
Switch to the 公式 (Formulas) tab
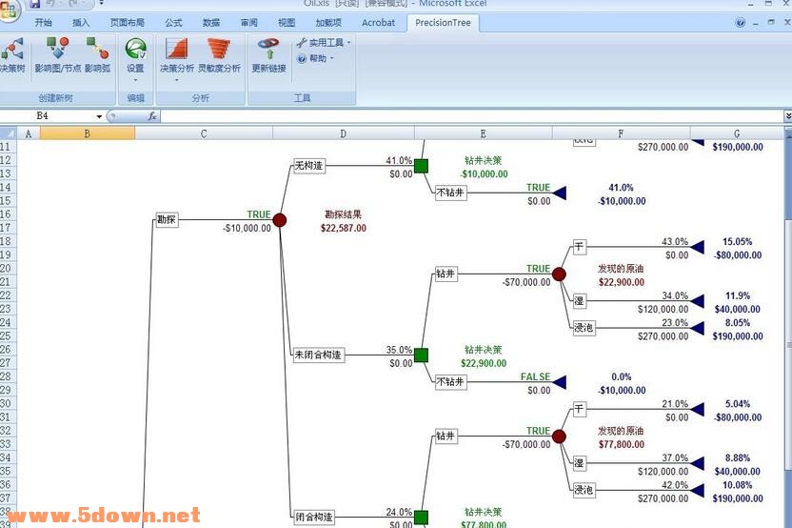[x=173, y=23]
